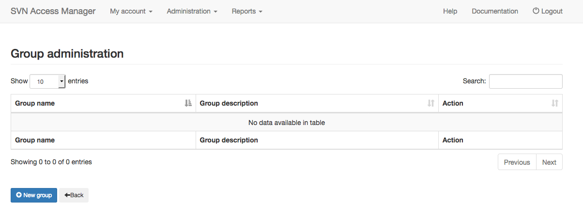The image size is (583, 219).
Task: Select entries count from Show dropdown
Action: click(47, 81)
